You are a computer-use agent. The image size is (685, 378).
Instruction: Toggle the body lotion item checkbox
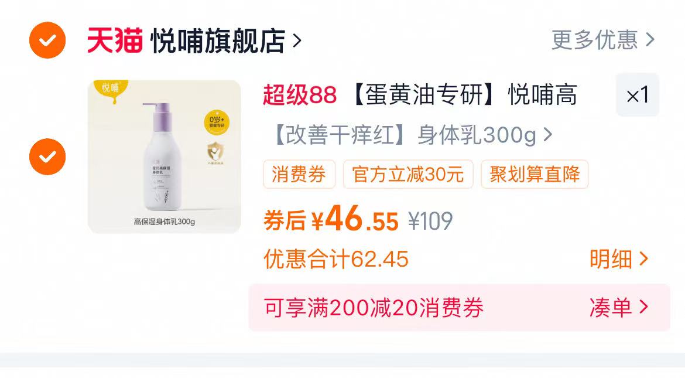pos(47,156)
